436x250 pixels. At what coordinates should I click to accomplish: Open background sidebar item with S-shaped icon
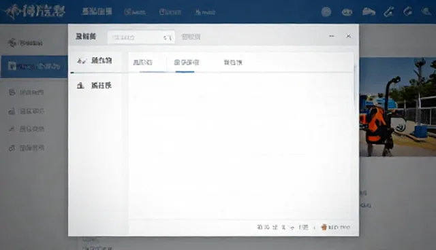[x=27, y=92]
